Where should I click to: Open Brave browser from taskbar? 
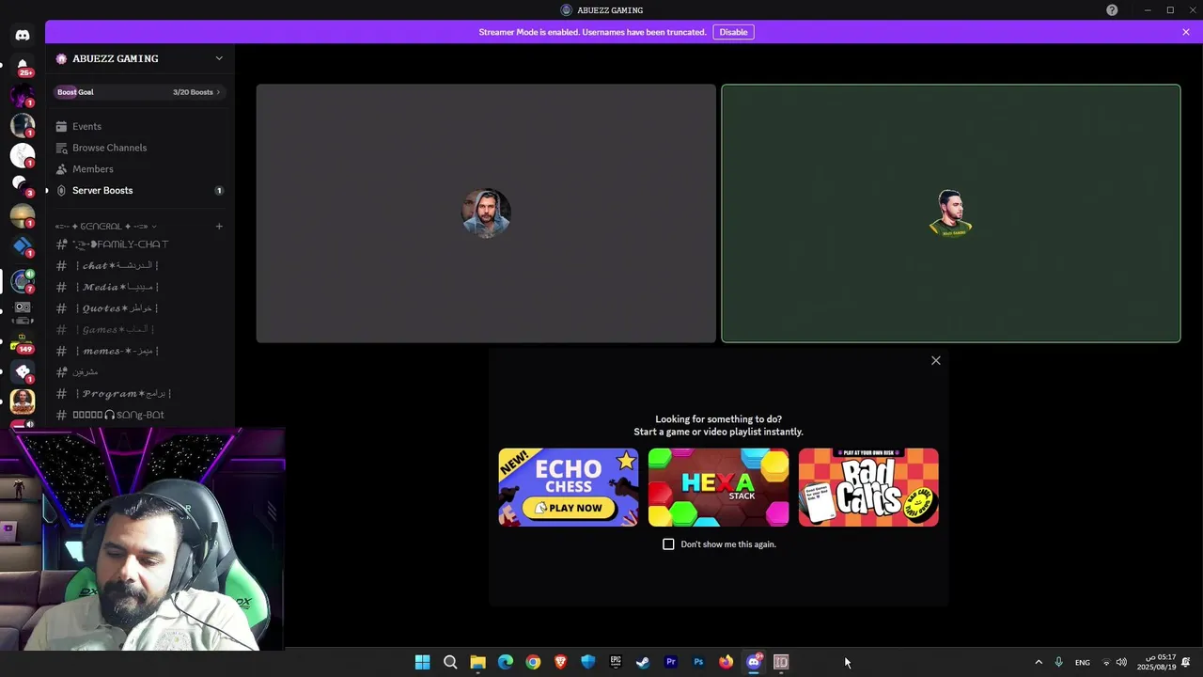[561, 662]
